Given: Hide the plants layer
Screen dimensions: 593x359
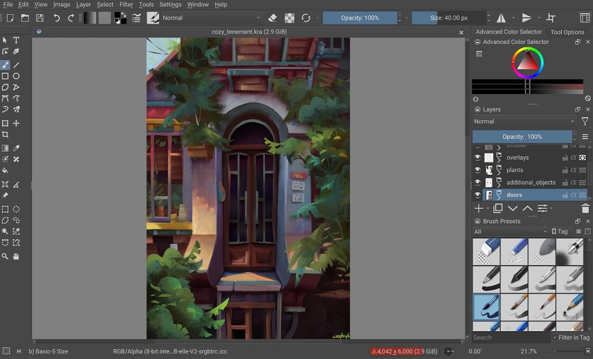Looking at the screenshot, I should pos(477,170).
